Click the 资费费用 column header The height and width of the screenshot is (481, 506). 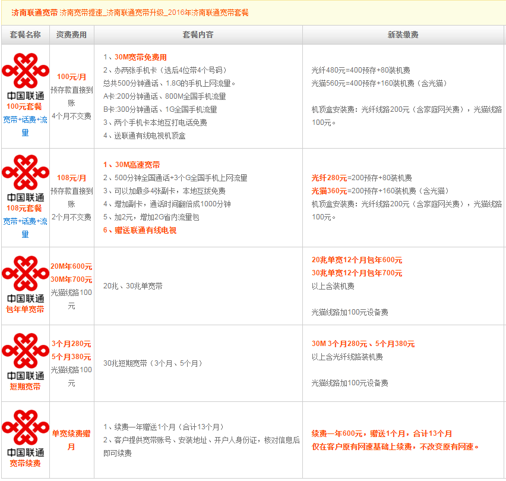(x=71, y=34)
